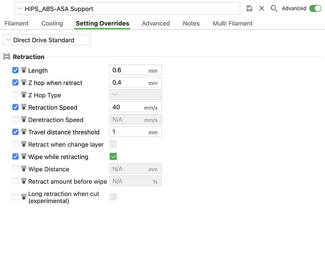Viewport: 325px width, 270px height.
Task: Enable the Wipe Distance override checkbox
Action: point(15,169)
